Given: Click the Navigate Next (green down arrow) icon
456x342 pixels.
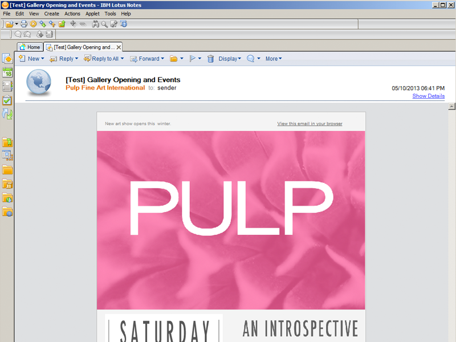Looking at the screenshot, I should 43,24.
